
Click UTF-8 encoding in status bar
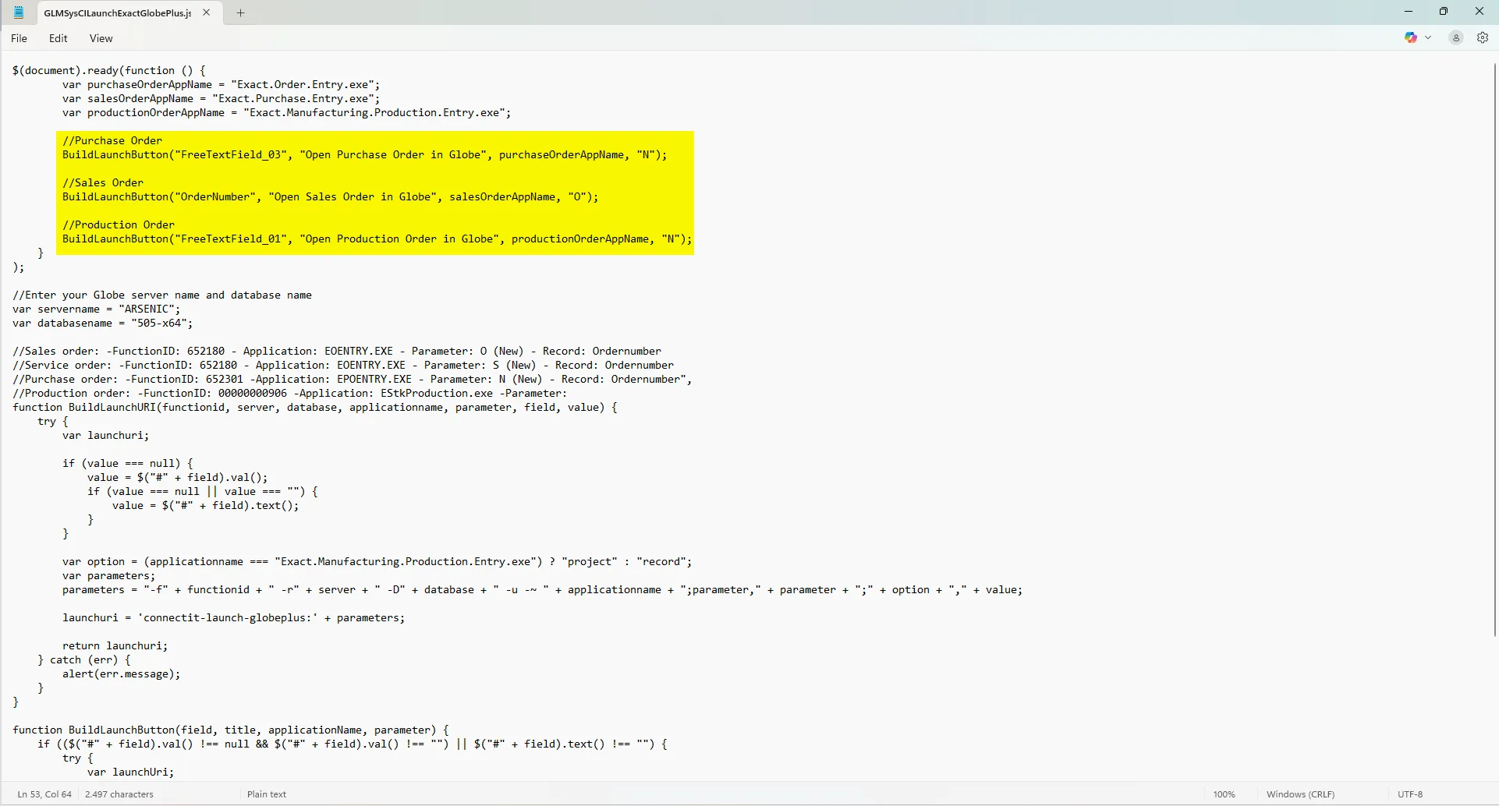1409,794
